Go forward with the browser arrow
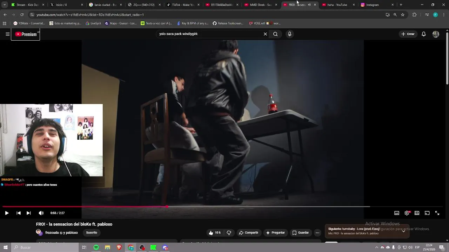 tap(13, 15)
